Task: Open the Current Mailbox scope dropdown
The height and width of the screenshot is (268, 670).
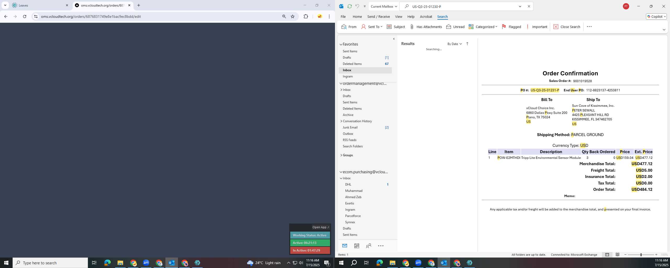Action: (384, 6)
